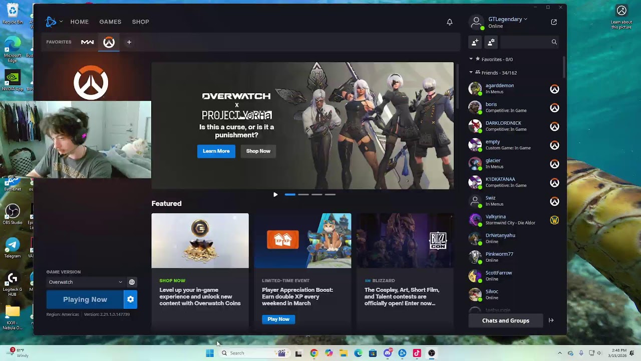Collapse the Favorites 0/0 group

(x=471, y=59)
